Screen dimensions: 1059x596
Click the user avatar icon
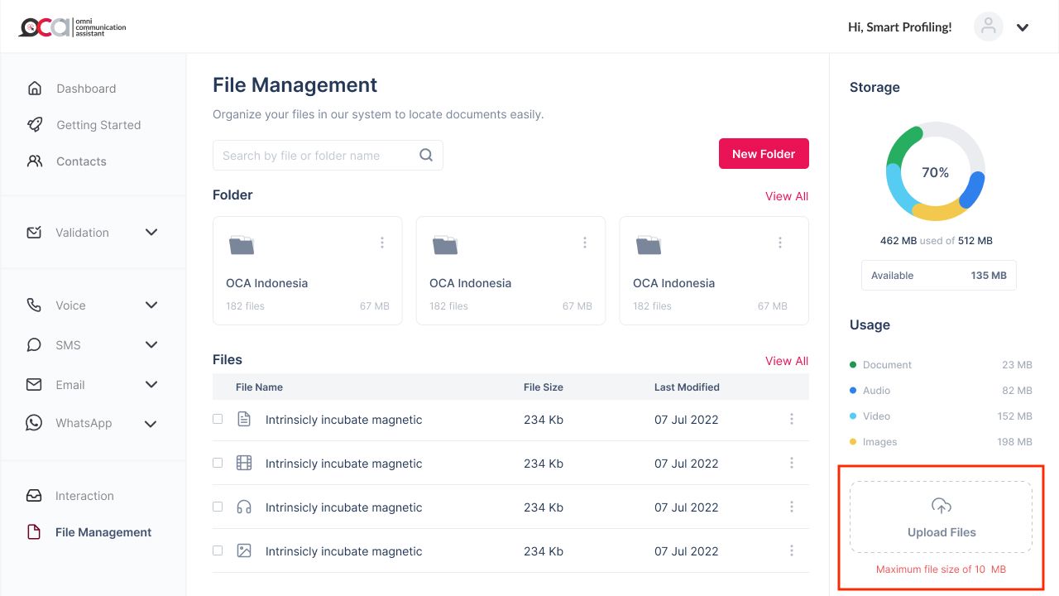pos(988,26)
